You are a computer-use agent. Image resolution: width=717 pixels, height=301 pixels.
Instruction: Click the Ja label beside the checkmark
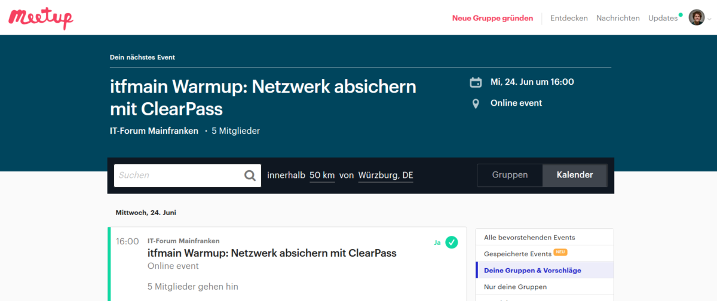pyautogui.click(x=437, y=242)
